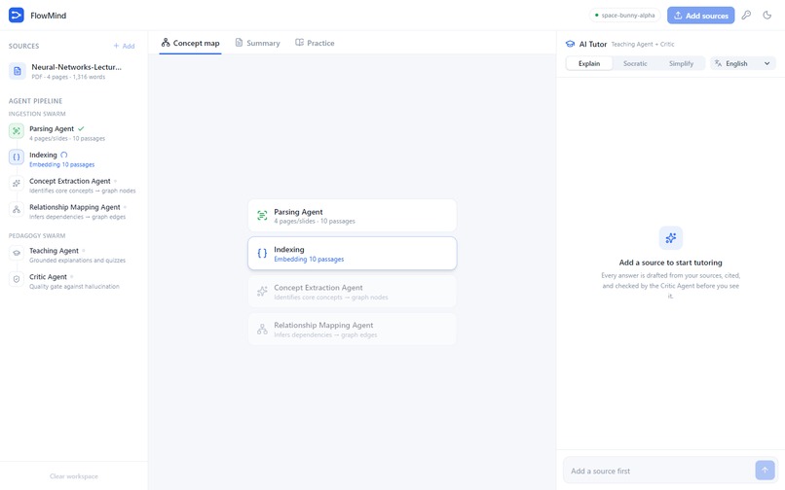This screenshot has height=490, width=785.
Task: Click the Concept map tab's graph icon
Action: 166,43
